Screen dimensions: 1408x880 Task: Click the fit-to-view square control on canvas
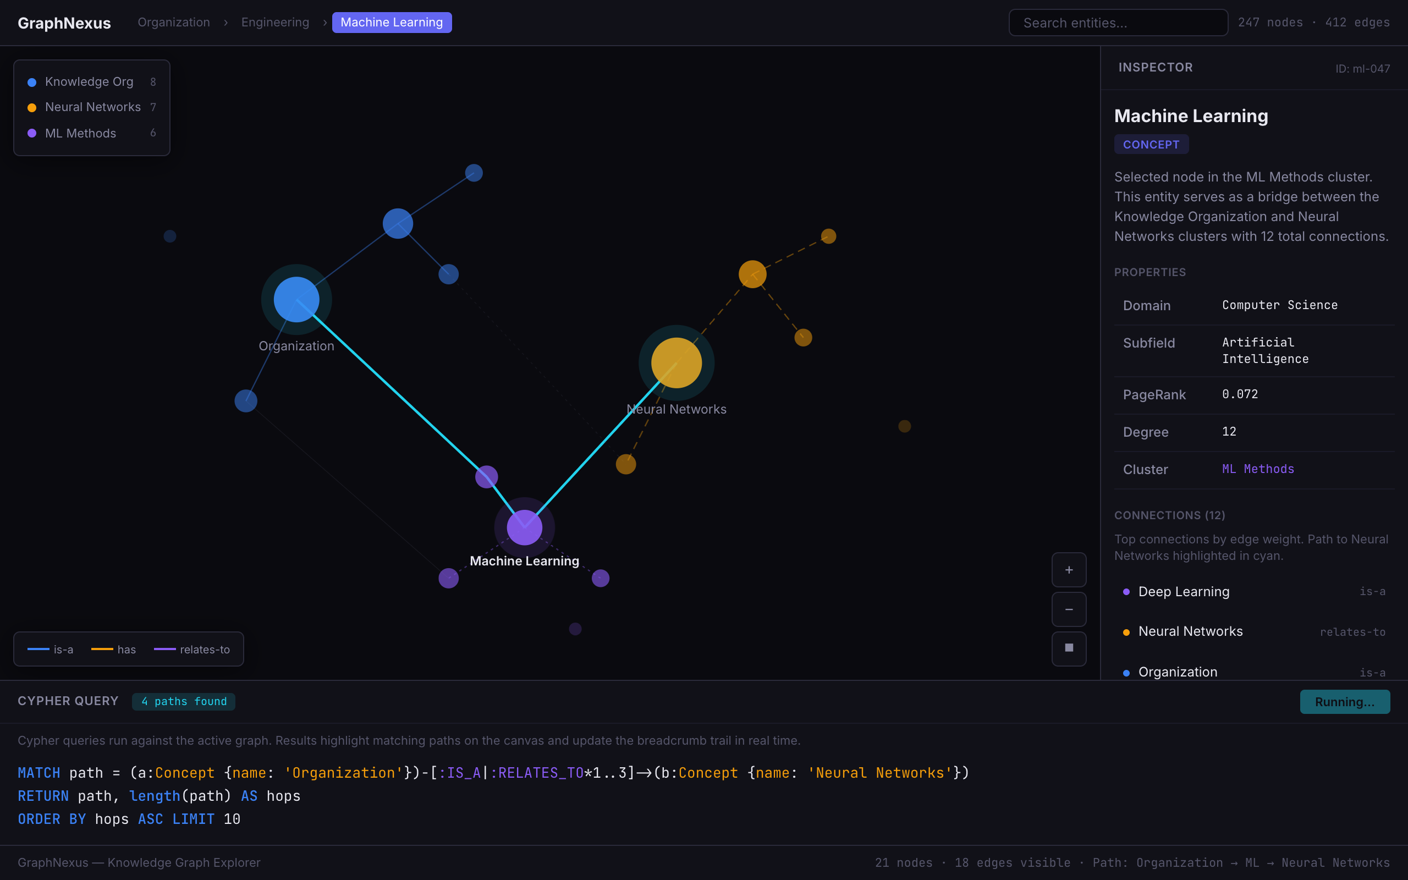tap(1068, 648)
